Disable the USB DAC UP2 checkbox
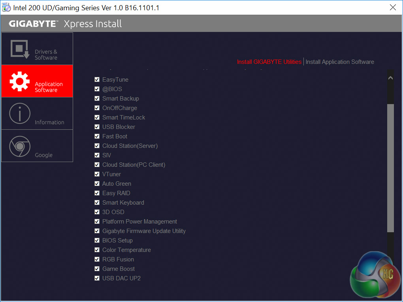 point(97,278)
